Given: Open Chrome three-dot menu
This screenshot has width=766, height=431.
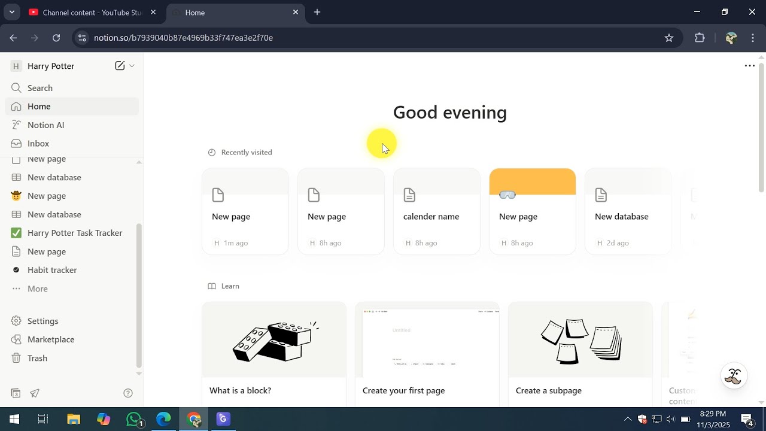Looking at the screenshot, I should pos(753,38).
